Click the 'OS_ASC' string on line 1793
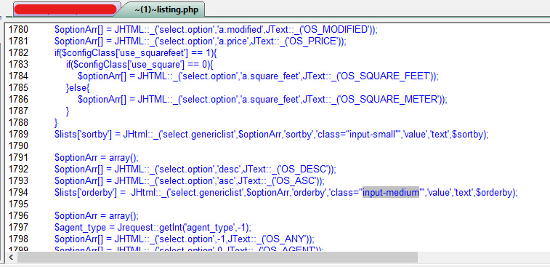This screenshot has height=267, width=550. pyautogui.click(x=296, y=180)
